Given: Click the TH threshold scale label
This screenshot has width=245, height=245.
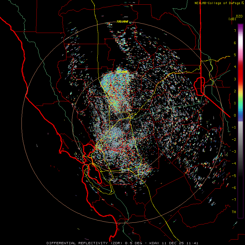Looking at the screenshot, I should [234, 212].
